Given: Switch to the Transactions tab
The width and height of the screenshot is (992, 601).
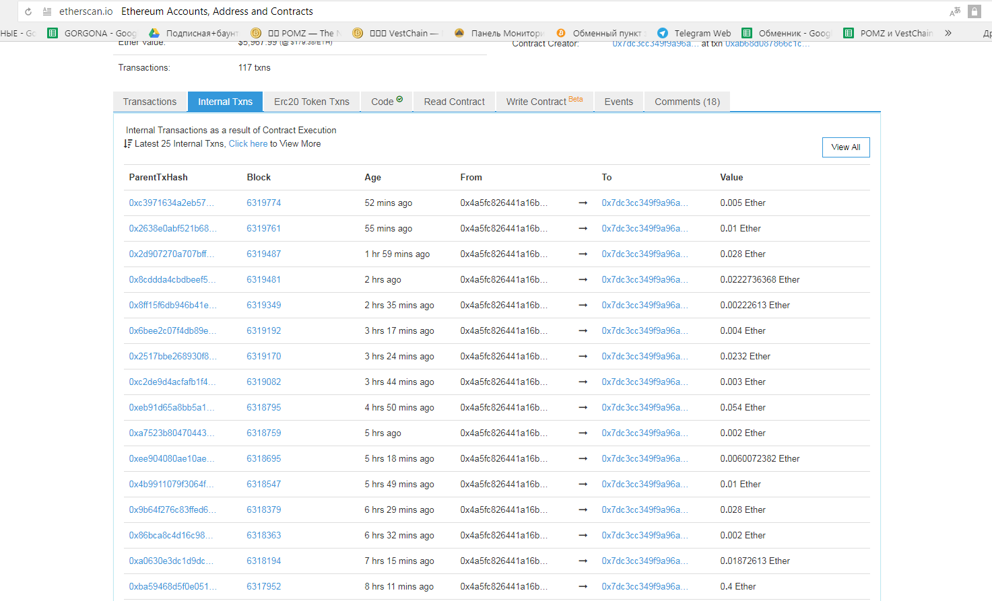Looking at the screenshot, I should 150,102.
